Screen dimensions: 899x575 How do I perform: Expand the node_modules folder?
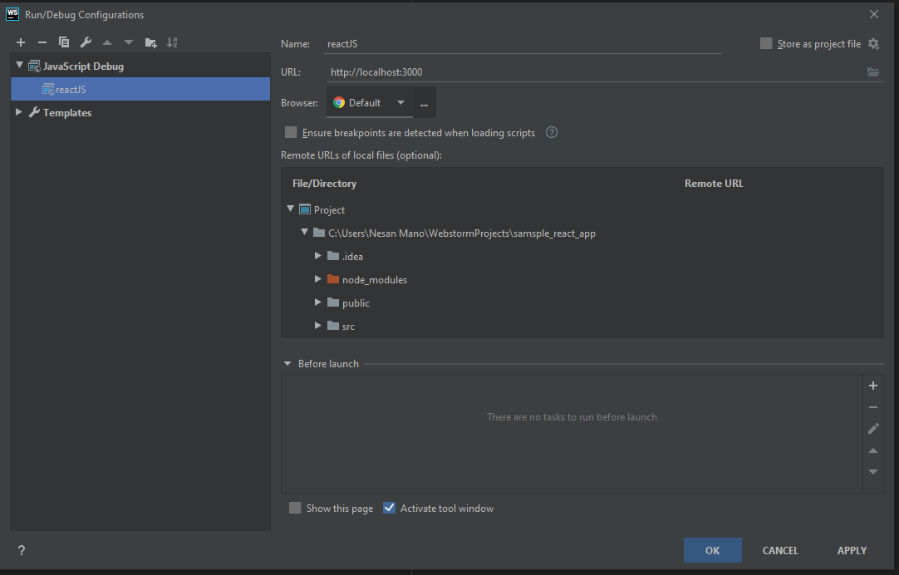pos(318,279)
